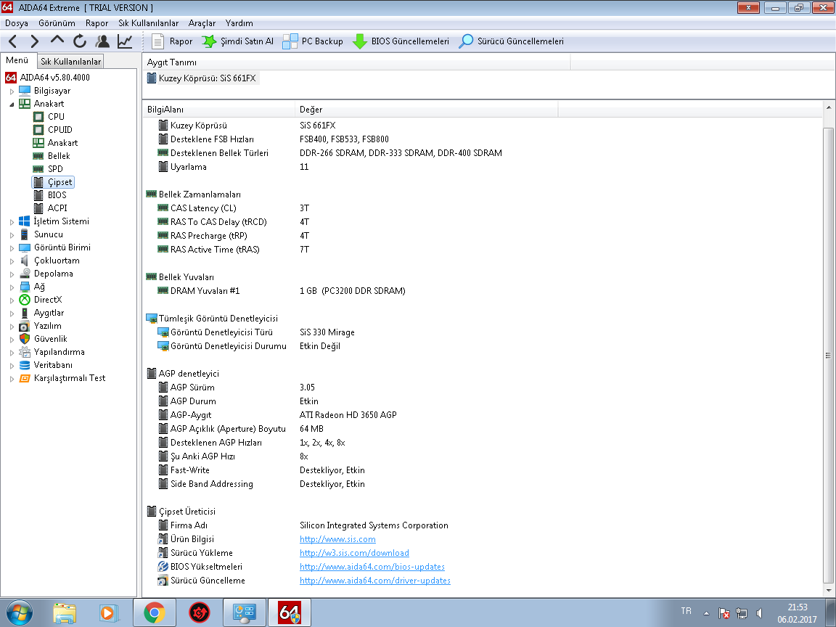Viewport: 836px width, 627px height.
Task: Click the BilgiAlanı column header
Action: pos(218,110)
